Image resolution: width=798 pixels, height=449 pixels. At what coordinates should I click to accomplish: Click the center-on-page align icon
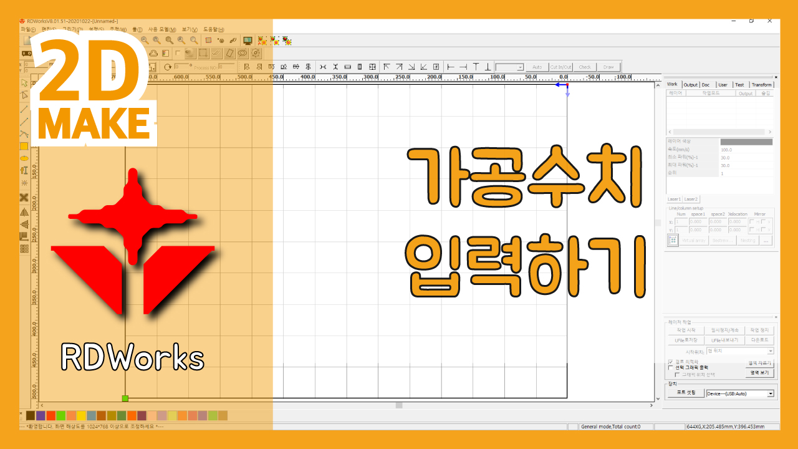[x=436, y=67]
